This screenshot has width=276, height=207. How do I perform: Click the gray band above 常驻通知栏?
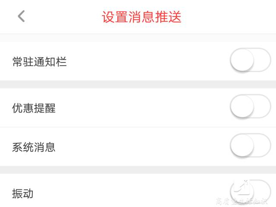click(x=138, y=38)
